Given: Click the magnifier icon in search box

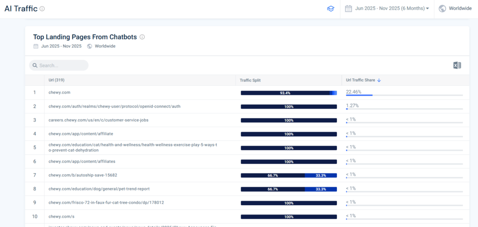Looking at the screenshot, I should pyautogui.click(x=35, y=66).
